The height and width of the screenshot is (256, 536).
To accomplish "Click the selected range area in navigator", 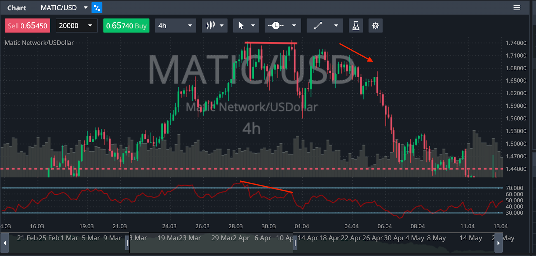I will click(x=211, y=243).
